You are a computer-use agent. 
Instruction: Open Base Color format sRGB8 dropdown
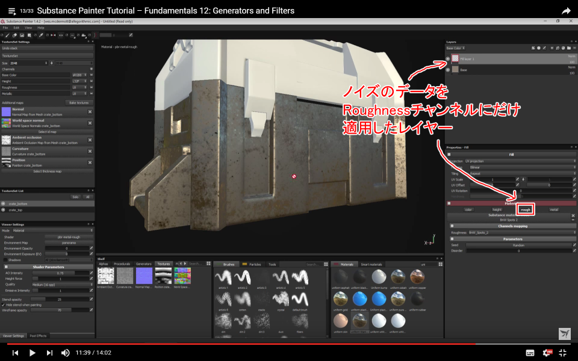pyautogui.click(x=79, y=75)
